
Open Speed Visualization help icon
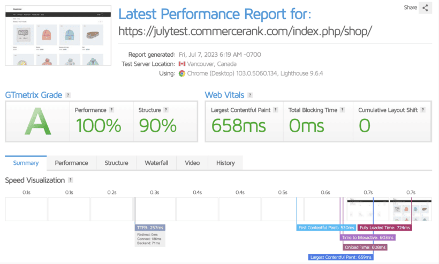pos(71,180)
